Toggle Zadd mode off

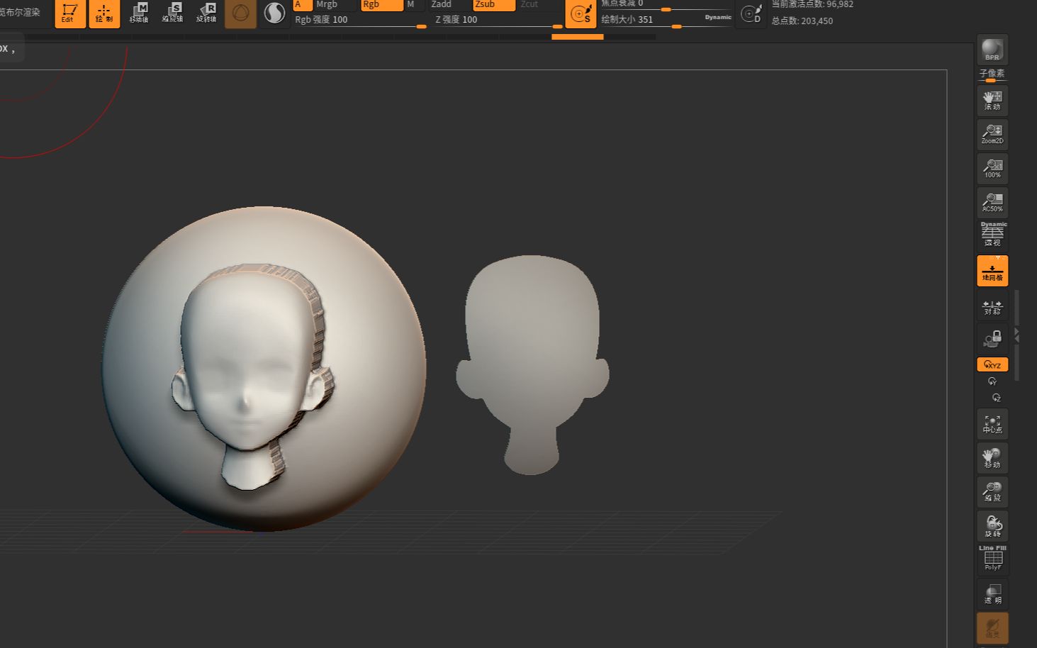(439, 5)
